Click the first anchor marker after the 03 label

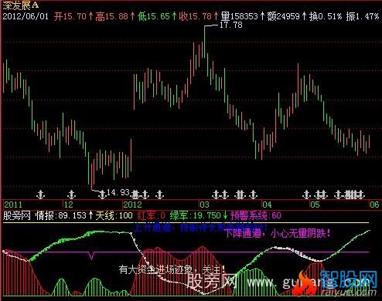(216, 194)
